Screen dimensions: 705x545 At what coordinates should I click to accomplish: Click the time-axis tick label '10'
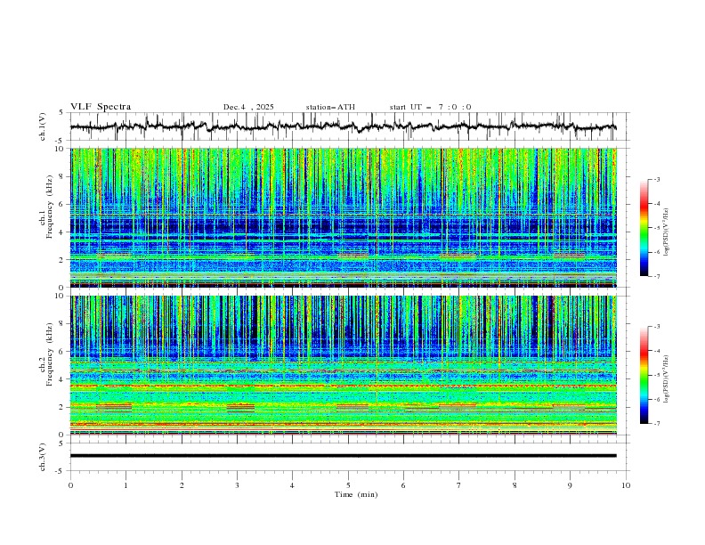point(626,485)
